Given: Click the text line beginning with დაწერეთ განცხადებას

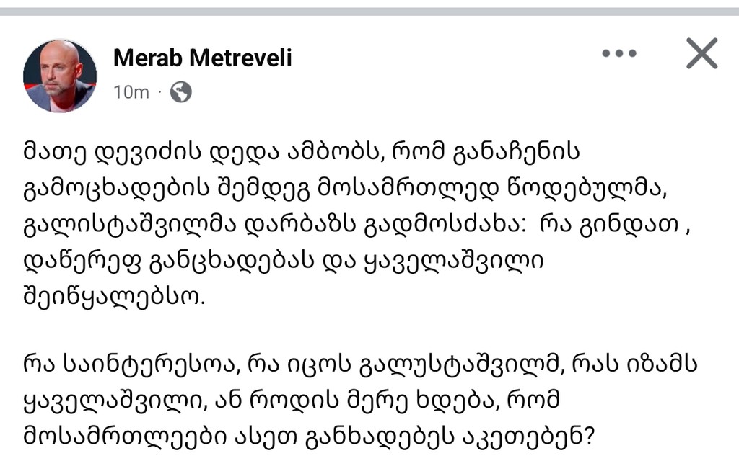Looking at the screenshot, I should [283, 261].
